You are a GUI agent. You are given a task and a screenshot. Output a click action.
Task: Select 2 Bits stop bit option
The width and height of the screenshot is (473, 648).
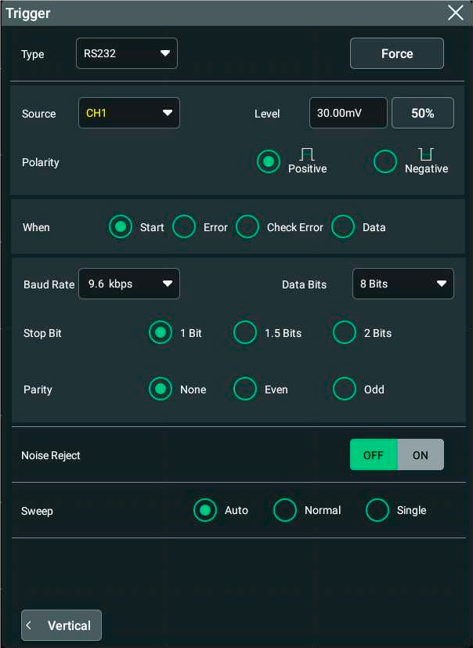point(345,333)
